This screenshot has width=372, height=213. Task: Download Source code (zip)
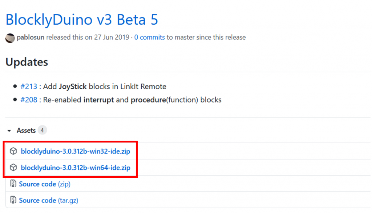(45, 184)
